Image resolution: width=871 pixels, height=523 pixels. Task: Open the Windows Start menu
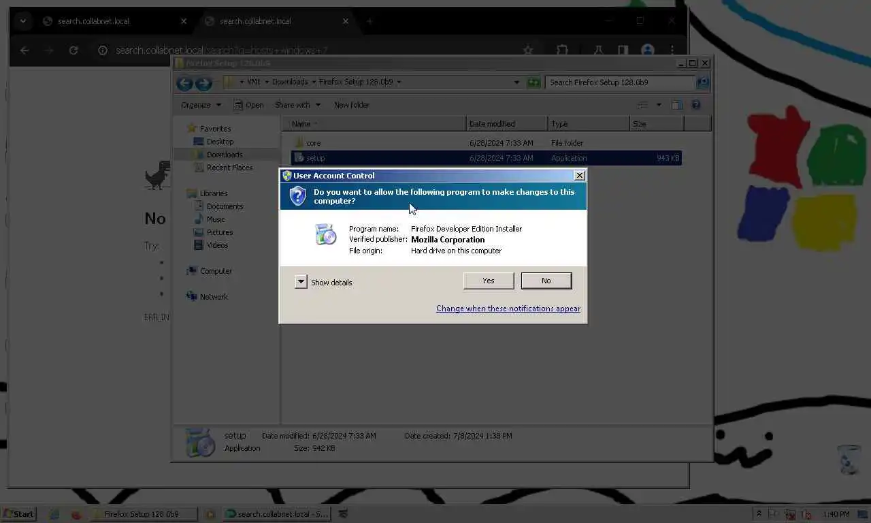(18, 514)
